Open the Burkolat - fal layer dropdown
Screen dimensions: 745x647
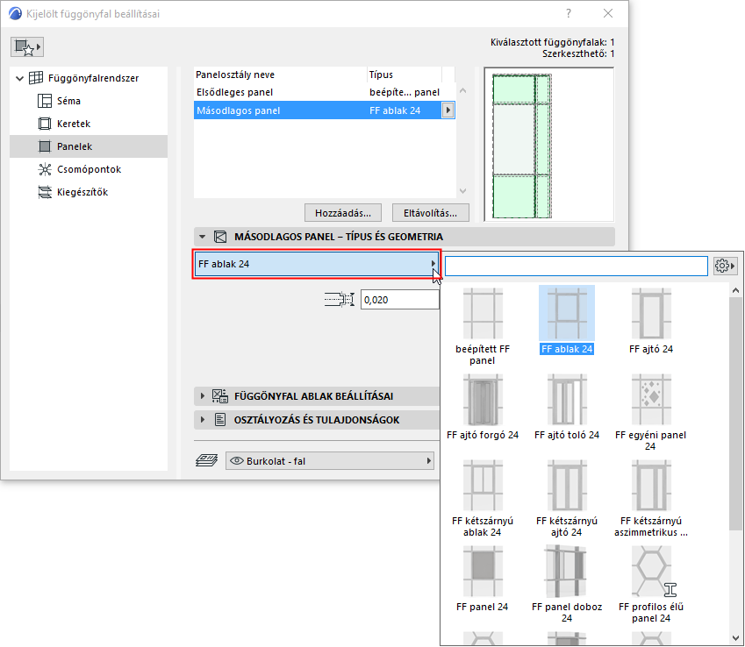(330, 461)
